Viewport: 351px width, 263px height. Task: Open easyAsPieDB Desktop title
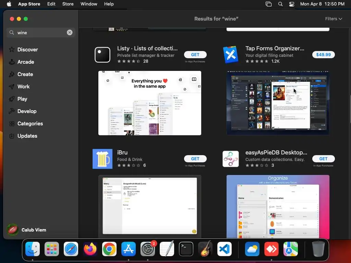tap(276, 152)
